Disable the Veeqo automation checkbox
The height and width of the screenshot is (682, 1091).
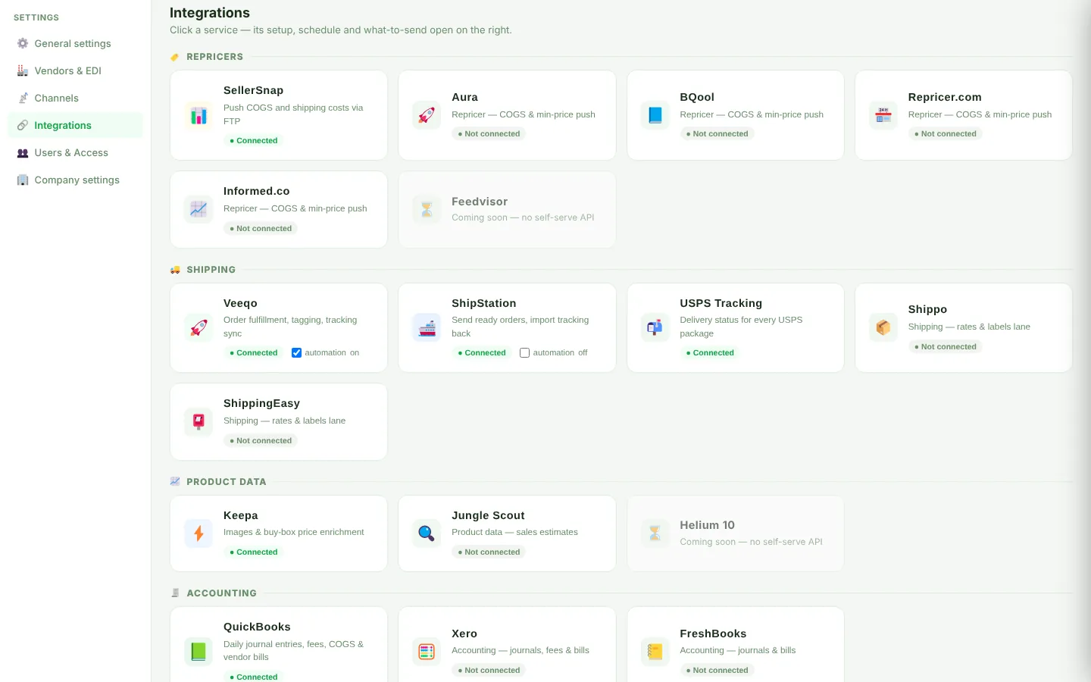(x=296, y=352)
